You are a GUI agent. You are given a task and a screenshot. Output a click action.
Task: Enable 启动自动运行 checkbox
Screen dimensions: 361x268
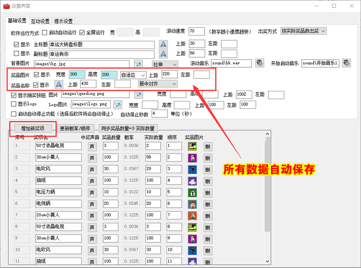coord(44,32)
